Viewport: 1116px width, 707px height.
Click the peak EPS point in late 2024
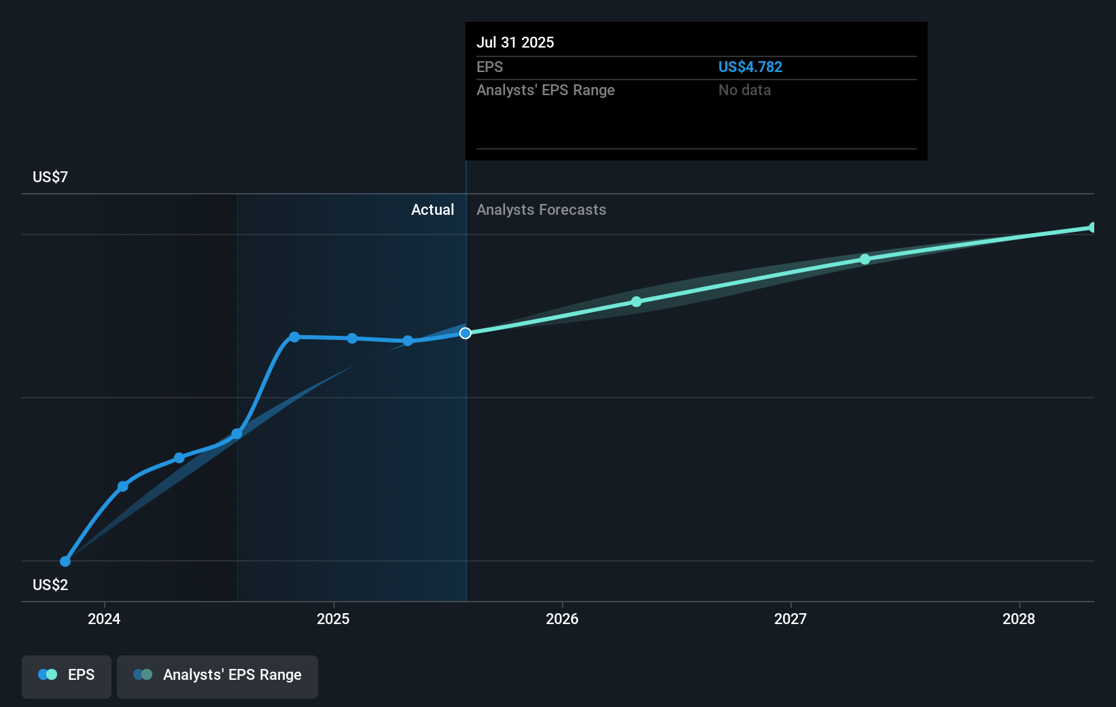point(294,337)
